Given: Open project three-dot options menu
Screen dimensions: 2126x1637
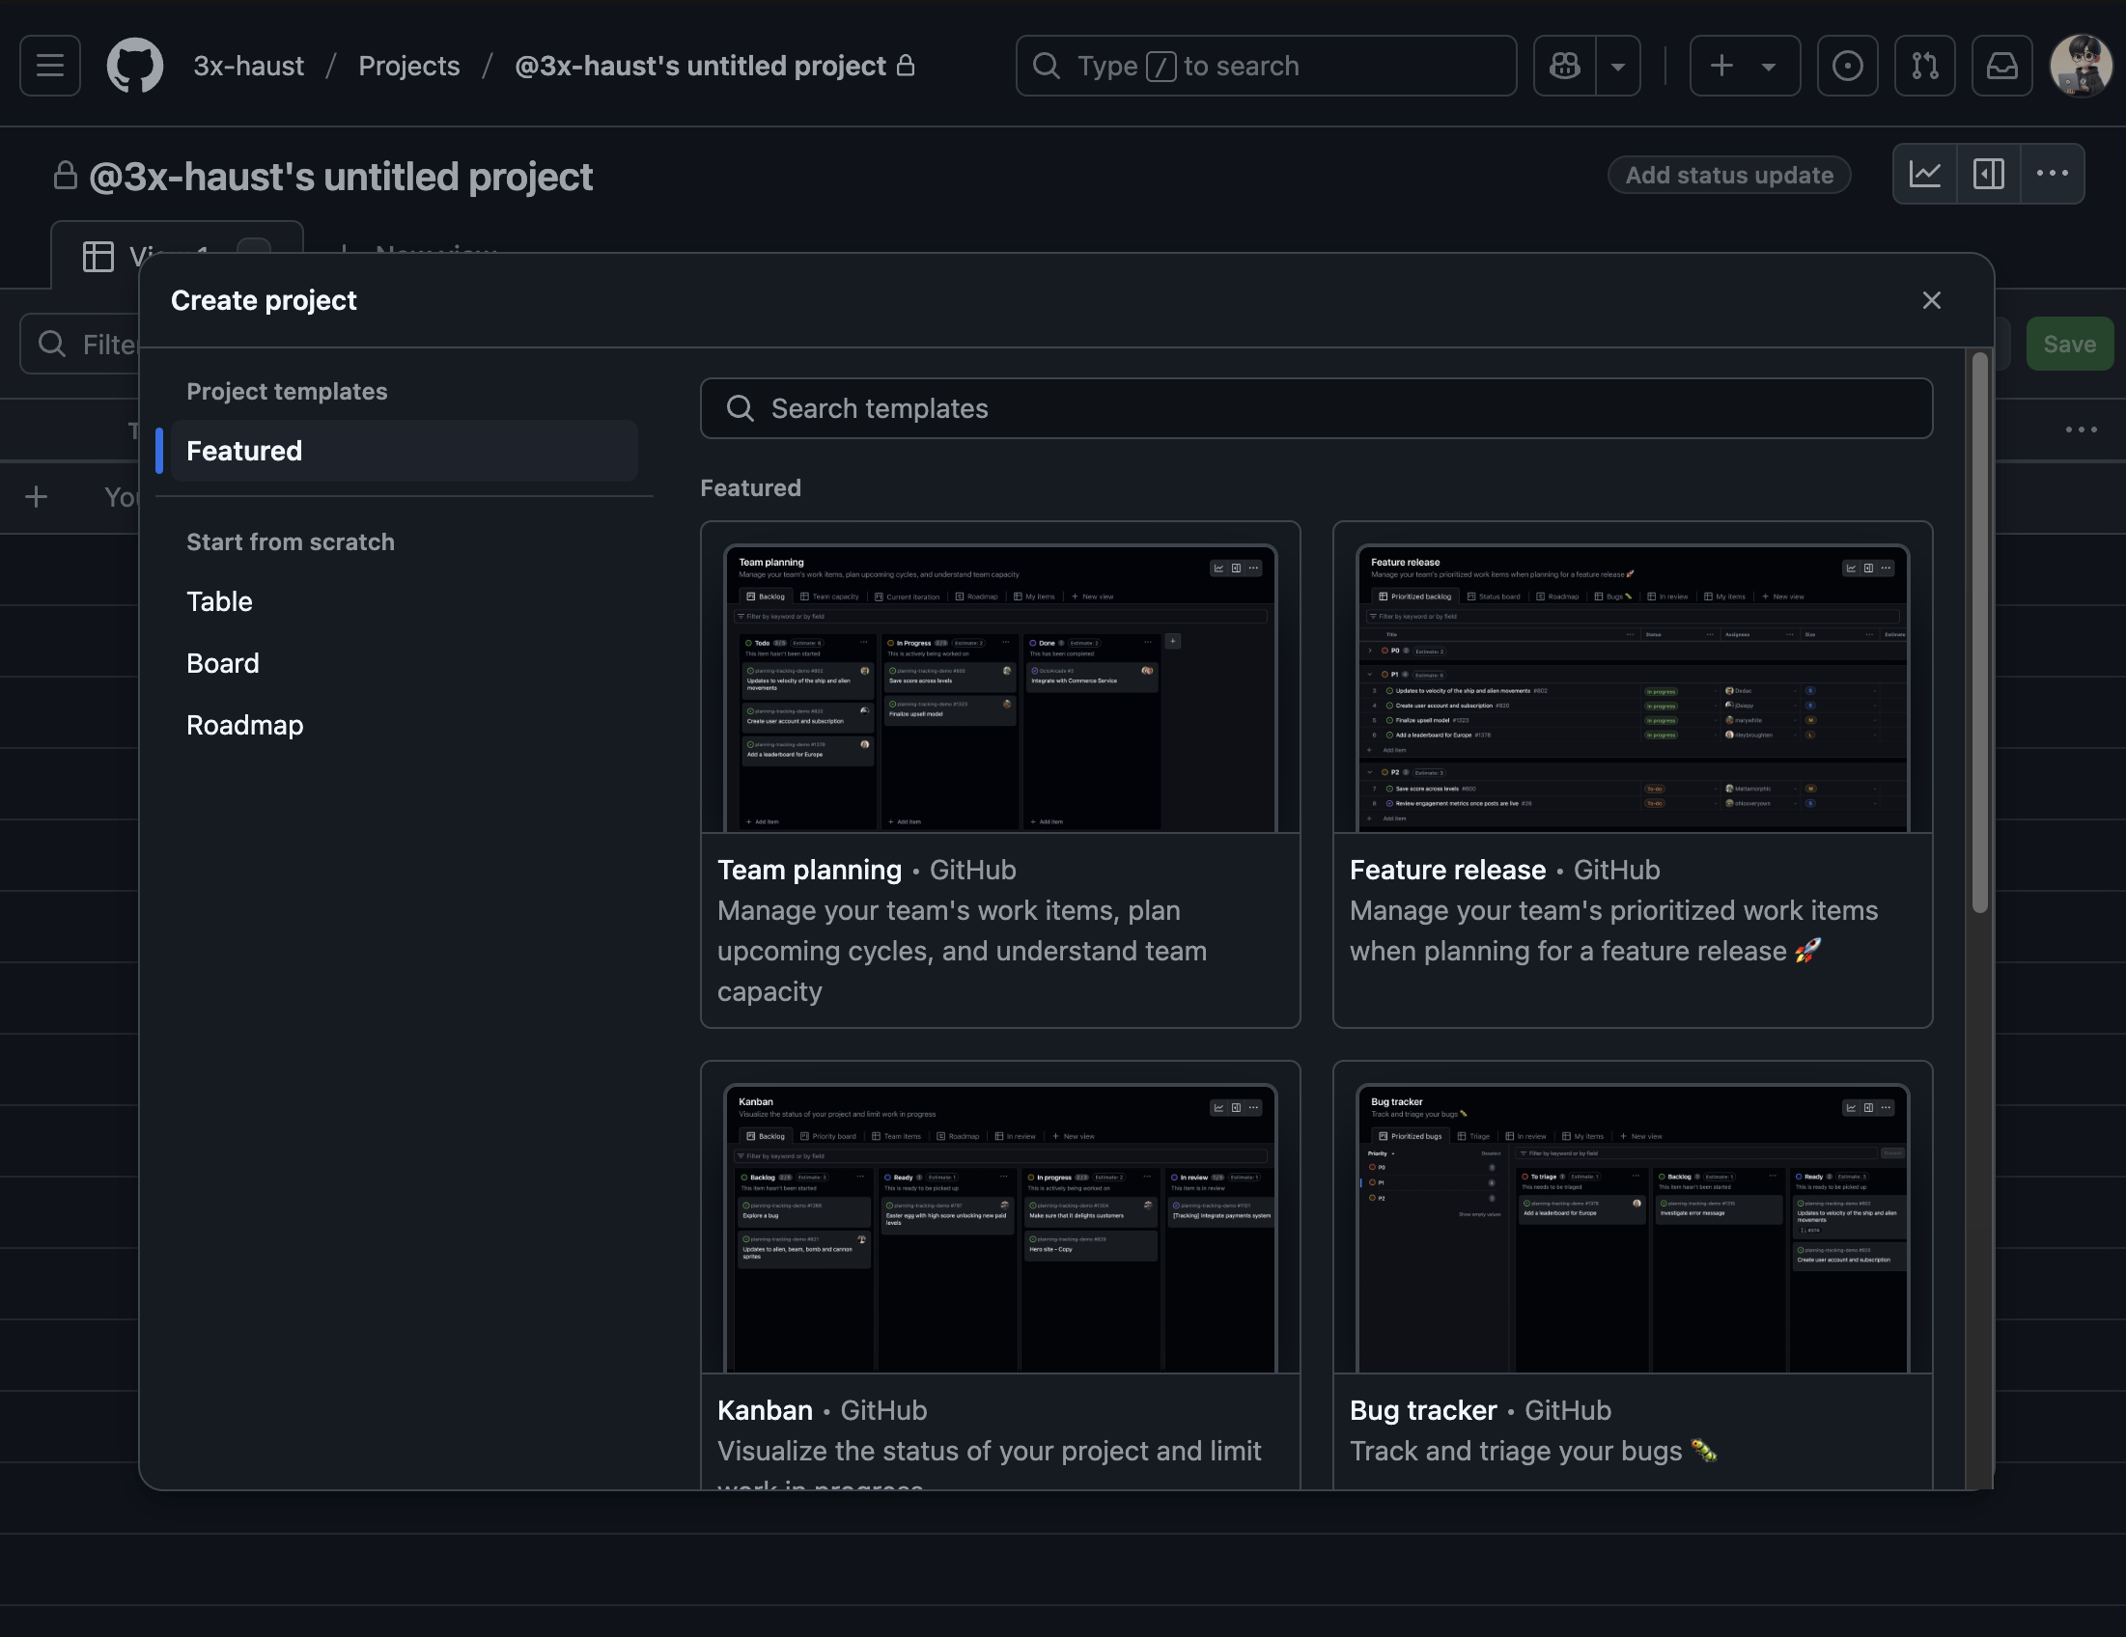Looking at the screenshot, I should pyautogui.click(x=2052, y=174).
